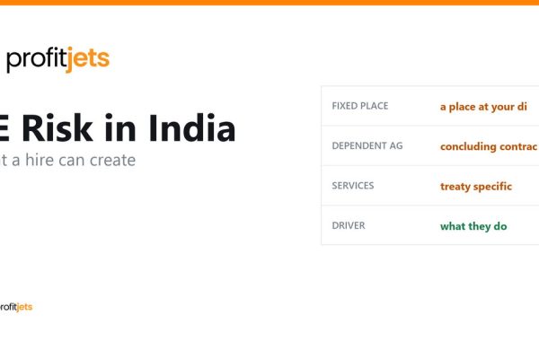
Task: Click the small profitjets footer logo
Action: (x=16, y=307)
